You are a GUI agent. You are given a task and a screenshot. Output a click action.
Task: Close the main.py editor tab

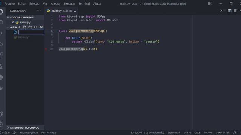click(x=75, y=11)
